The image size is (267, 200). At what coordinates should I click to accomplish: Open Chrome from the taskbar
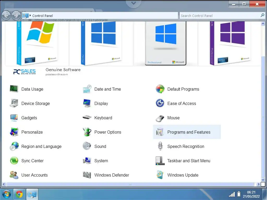(x=19, y=194)
